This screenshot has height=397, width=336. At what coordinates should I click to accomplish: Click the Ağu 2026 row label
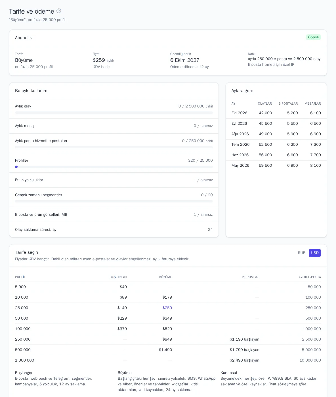pyautogui.click(x=240, y=134)
